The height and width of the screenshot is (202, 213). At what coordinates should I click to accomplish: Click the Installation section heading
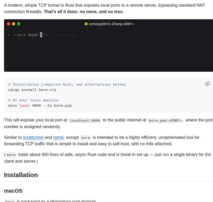tap(21, 175)
